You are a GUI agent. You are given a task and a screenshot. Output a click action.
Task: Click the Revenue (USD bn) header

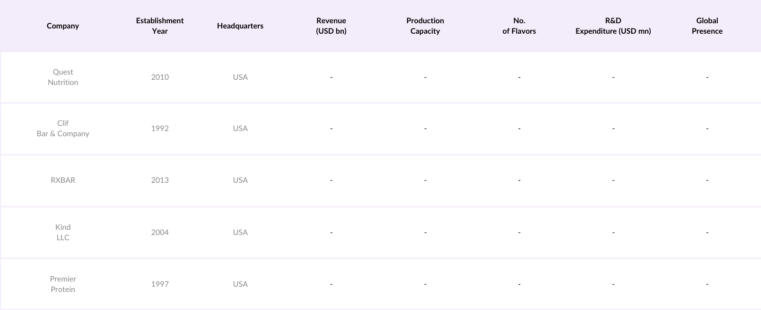[331, 26]
